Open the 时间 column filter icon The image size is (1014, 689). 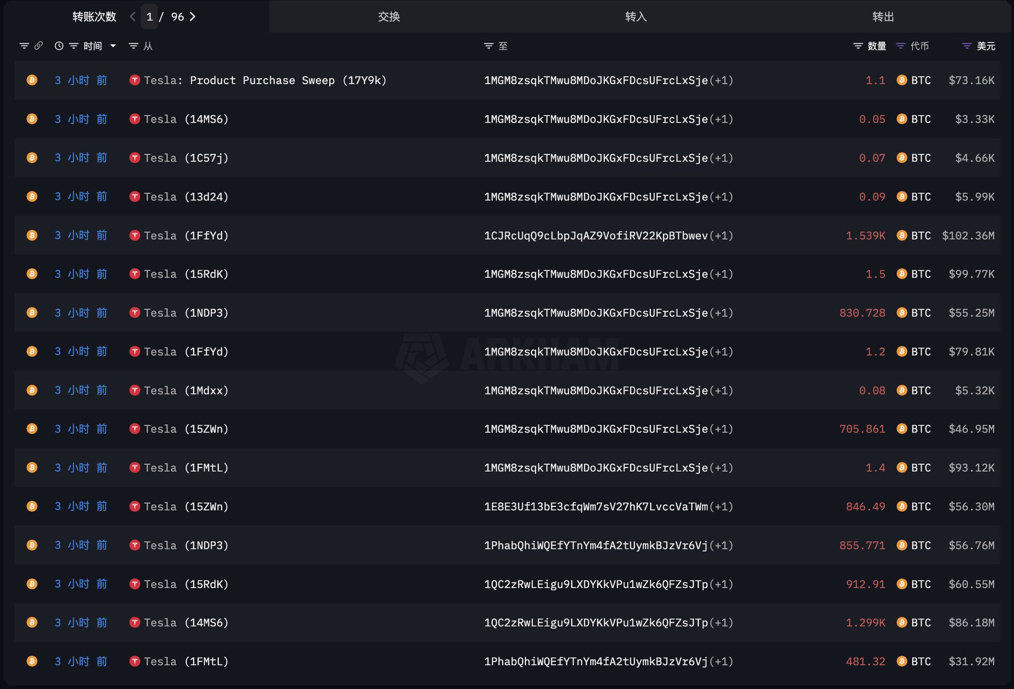click(74, 46)
